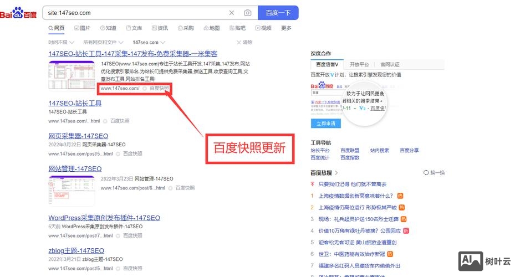
Task: Open the 地图 tab
Action: tap(212, 28)
